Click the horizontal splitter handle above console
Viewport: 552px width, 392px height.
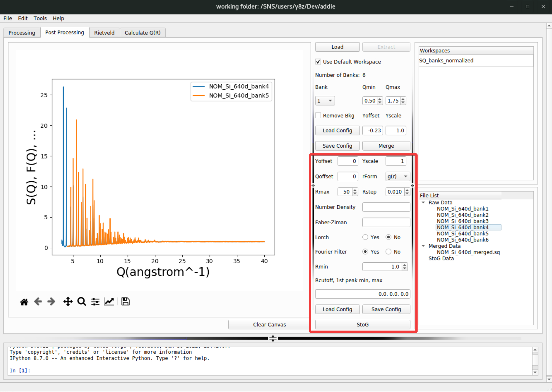coord(273,338)
